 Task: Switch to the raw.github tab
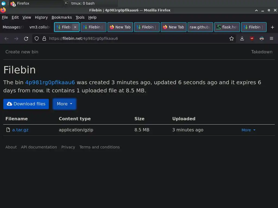[200, 27]
